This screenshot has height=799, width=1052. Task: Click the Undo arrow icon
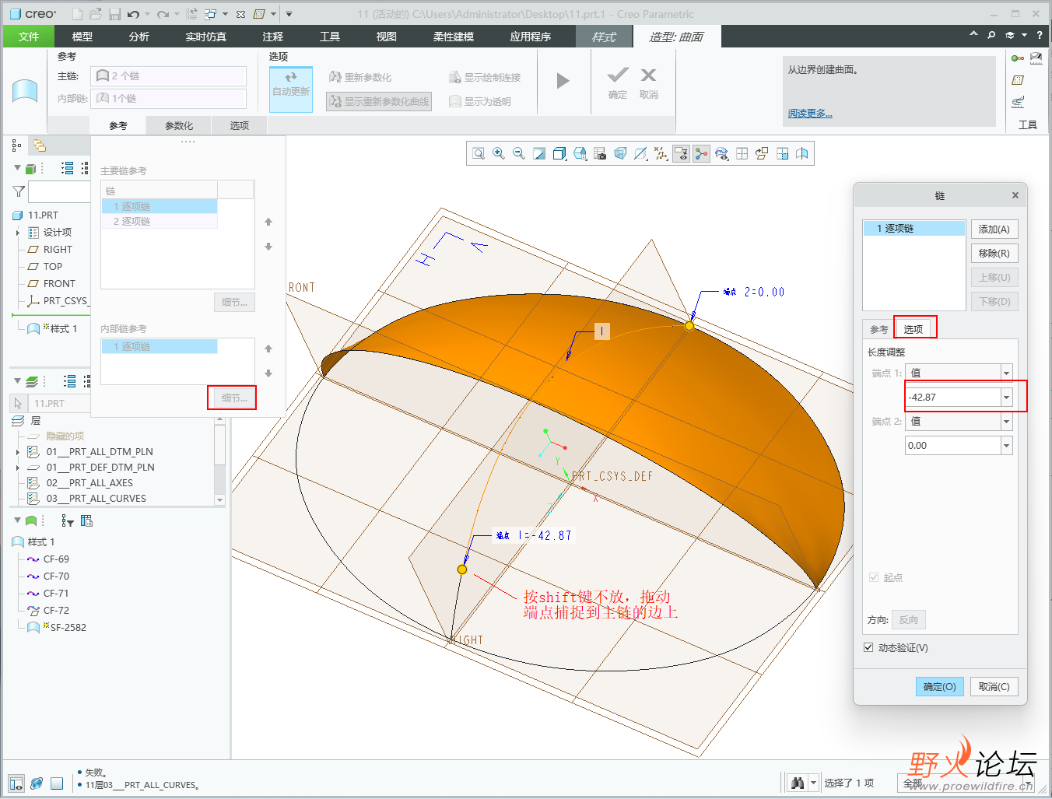coord(133,14)
